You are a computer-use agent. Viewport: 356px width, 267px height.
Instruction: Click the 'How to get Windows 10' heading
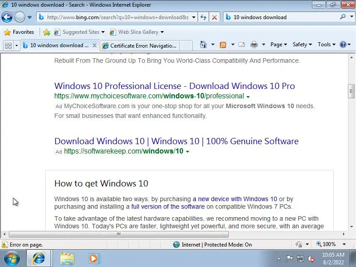click(x=101, y=183)
